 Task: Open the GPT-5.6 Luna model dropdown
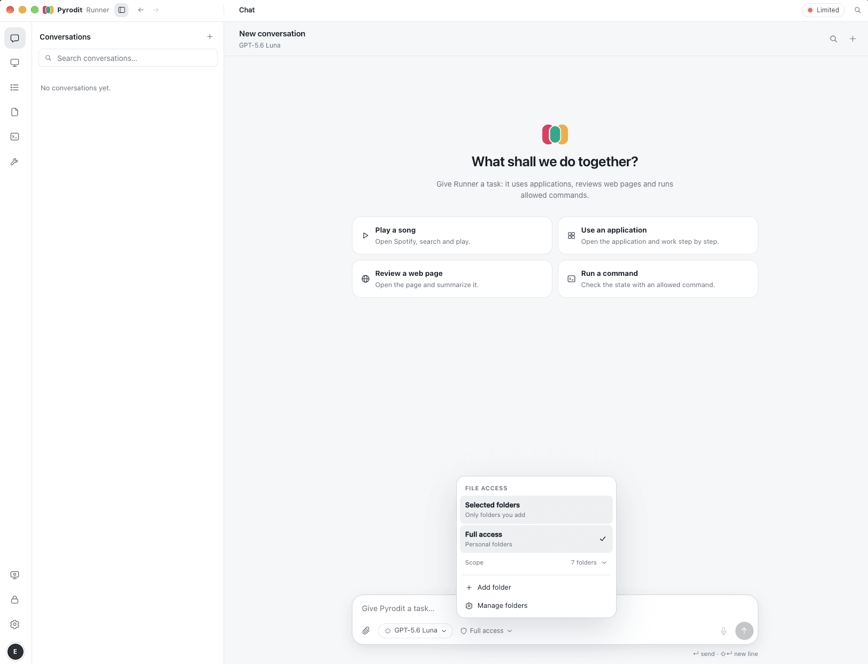pyautogui.click(x=416, y=631)
